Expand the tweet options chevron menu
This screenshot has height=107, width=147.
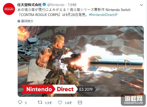pyautogui.click(x=141, y=5)
